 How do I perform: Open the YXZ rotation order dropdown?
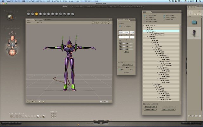[127, 73]
